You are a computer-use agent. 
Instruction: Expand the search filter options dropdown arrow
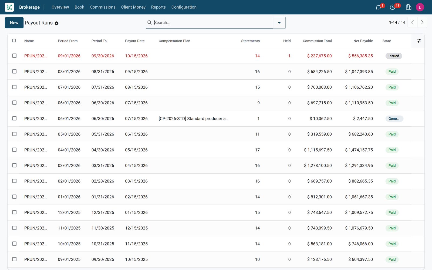279,23
